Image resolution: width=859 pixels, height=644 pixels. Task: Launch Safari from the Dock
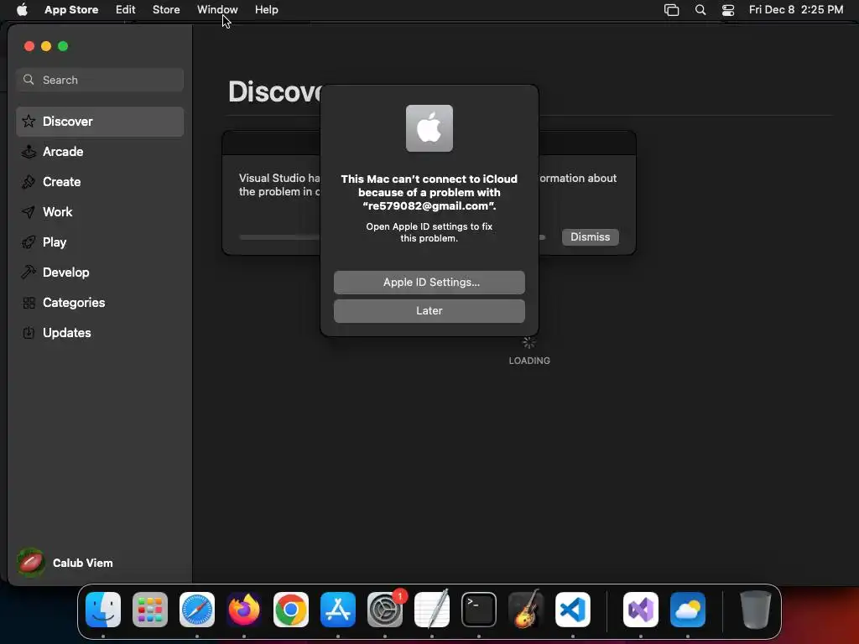(197, 610)
